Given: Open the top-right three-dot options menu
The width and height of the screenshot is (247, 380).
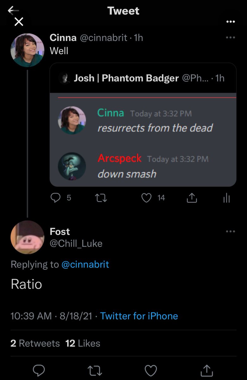Looking at the screenshot, I should (231, 22).
